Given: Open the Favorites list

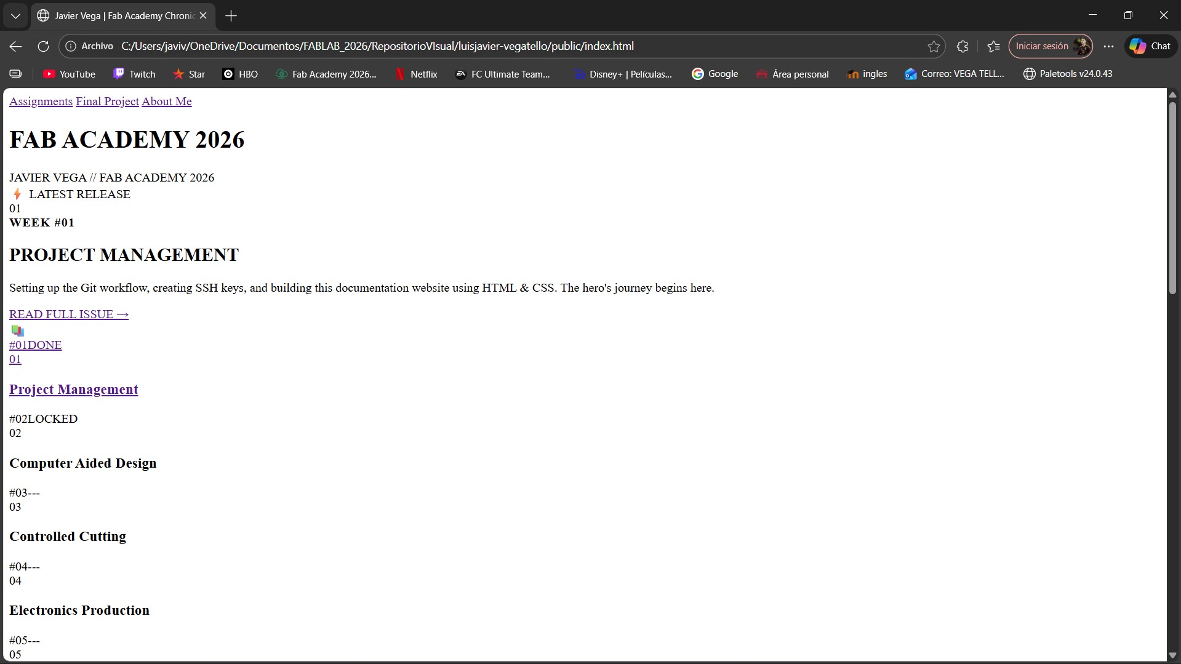Looking at the screenshot, I should pos(994,46).
